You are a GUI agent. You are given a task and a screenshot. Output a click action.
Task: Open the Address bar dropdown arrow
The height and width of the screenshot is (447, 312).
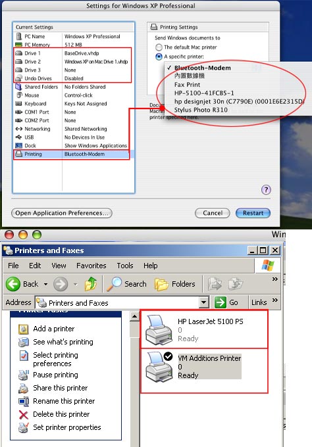(x=204, y=302)
